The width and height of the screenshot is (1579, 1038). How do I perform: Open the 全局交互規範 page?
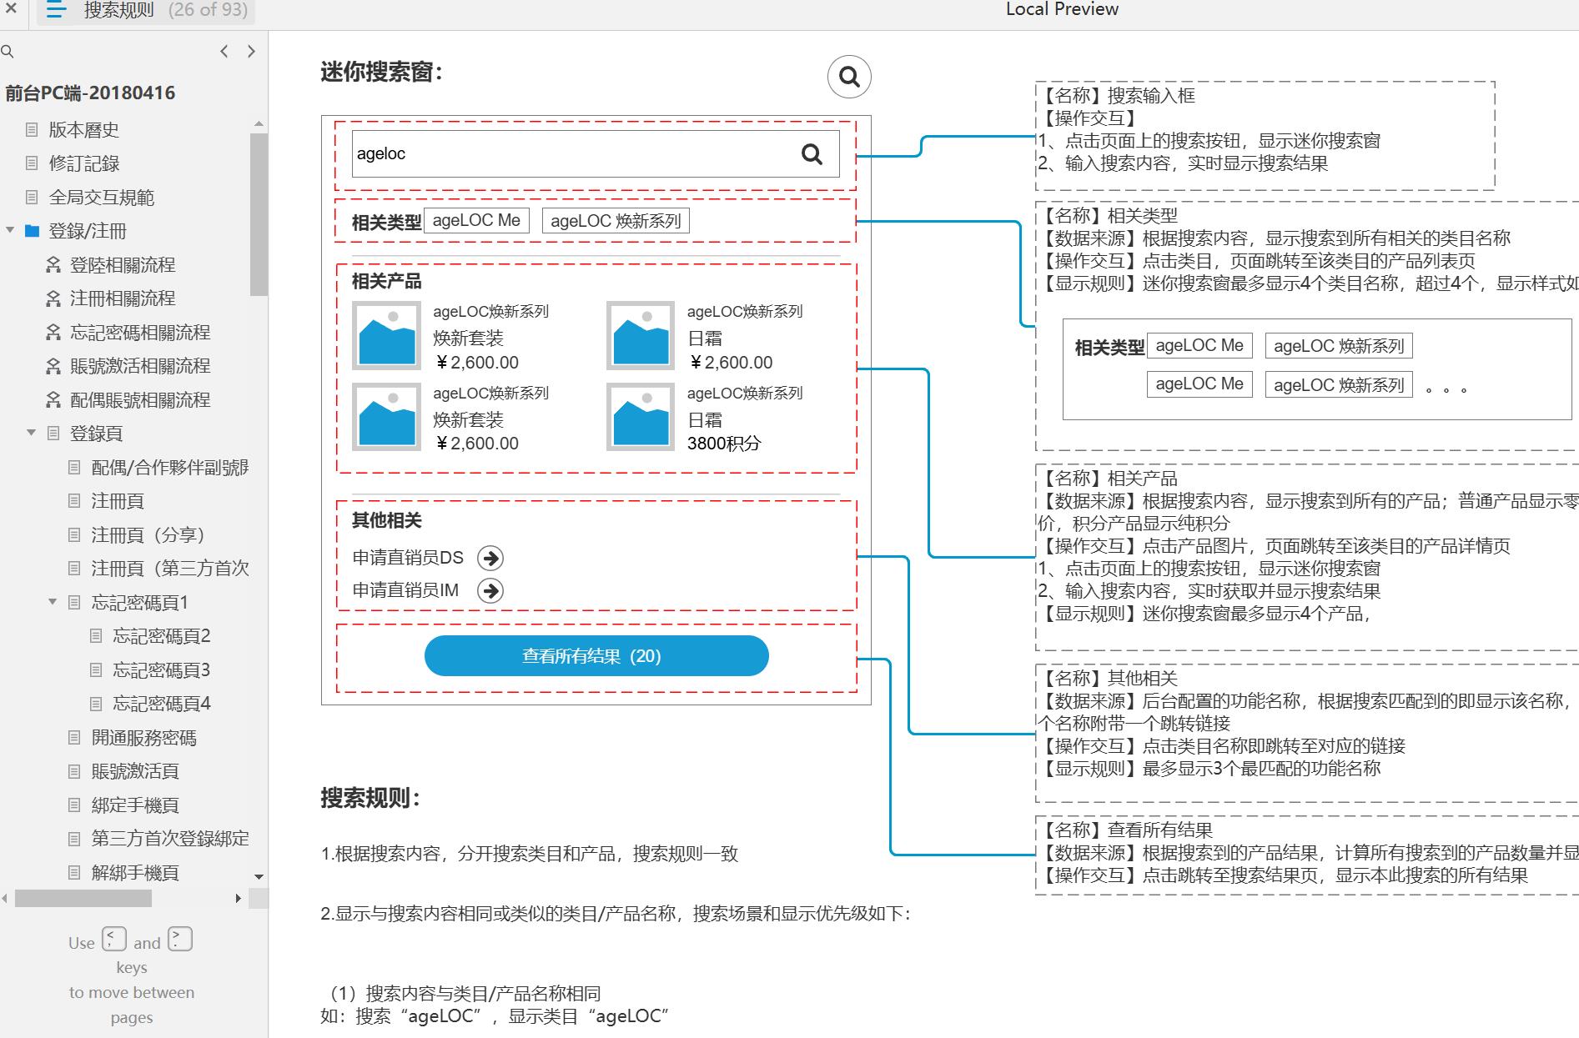coord(101,197)
